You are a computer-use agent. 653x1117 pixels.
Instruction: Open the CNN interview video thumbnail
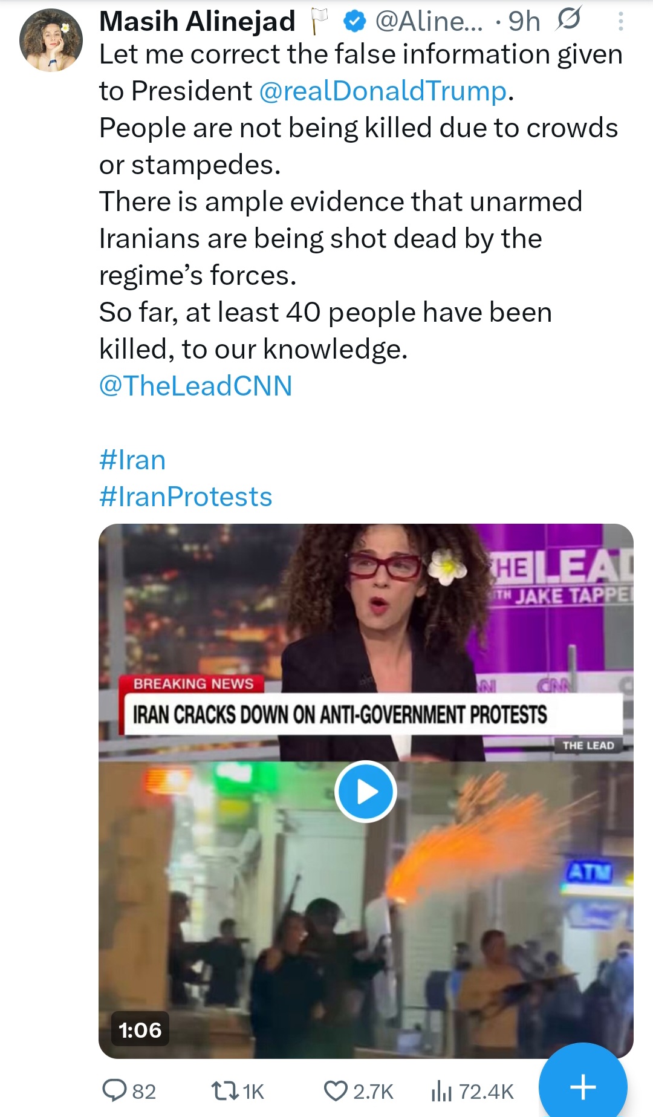(366, 791)
